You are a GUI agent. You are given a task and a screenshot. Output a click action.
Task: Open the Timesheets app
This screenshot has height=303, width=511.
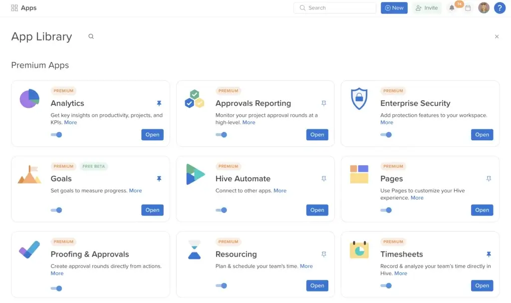(482, 286)
